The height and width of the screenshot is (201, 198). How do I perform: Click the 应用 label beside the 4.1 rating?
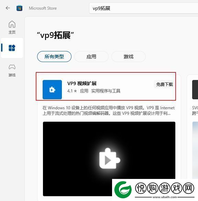point(84,91)
